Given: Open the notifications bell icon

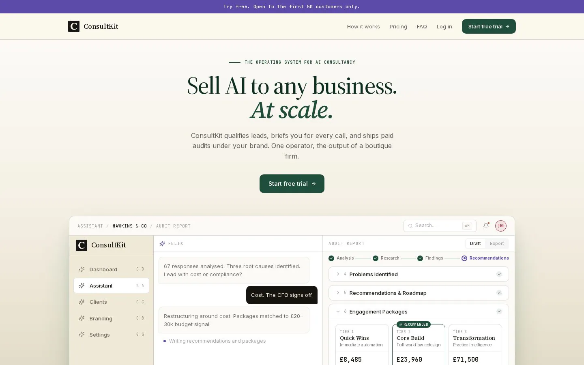Looking at the screenshot, I should point(486,225).
